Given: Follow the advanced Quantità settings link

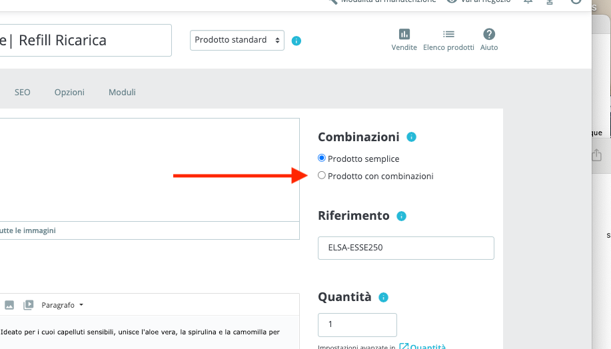Looking at the screenshot, I should click(x=424, y=346).
